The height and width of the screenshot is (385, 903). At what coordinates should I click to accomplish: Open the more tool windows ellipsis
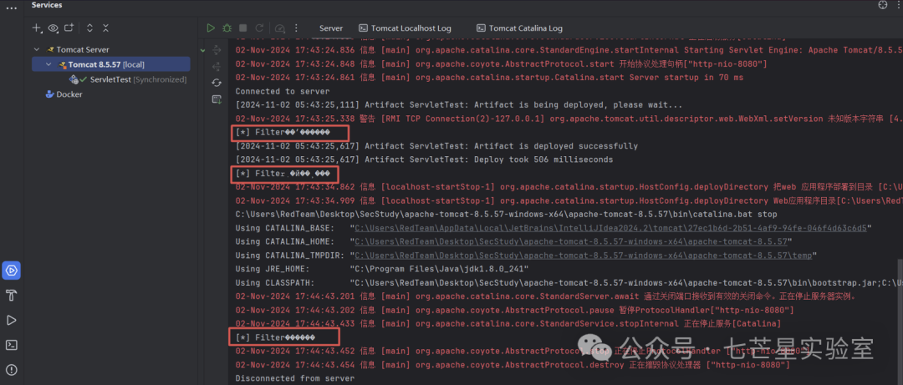(11, 8)
